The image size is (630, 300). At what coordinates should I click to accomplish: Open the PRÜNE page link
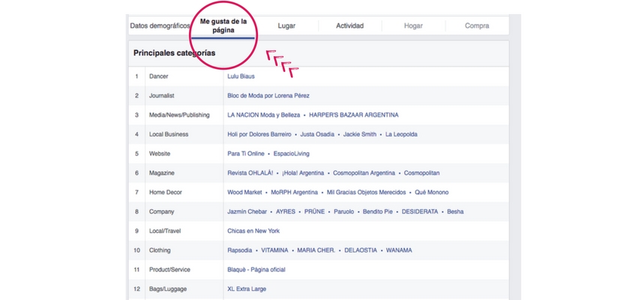click(314, 211)
